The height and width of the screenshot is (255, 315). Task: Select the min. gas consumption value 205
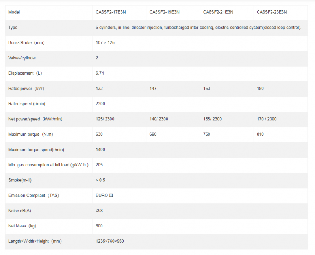click(99, 165)
